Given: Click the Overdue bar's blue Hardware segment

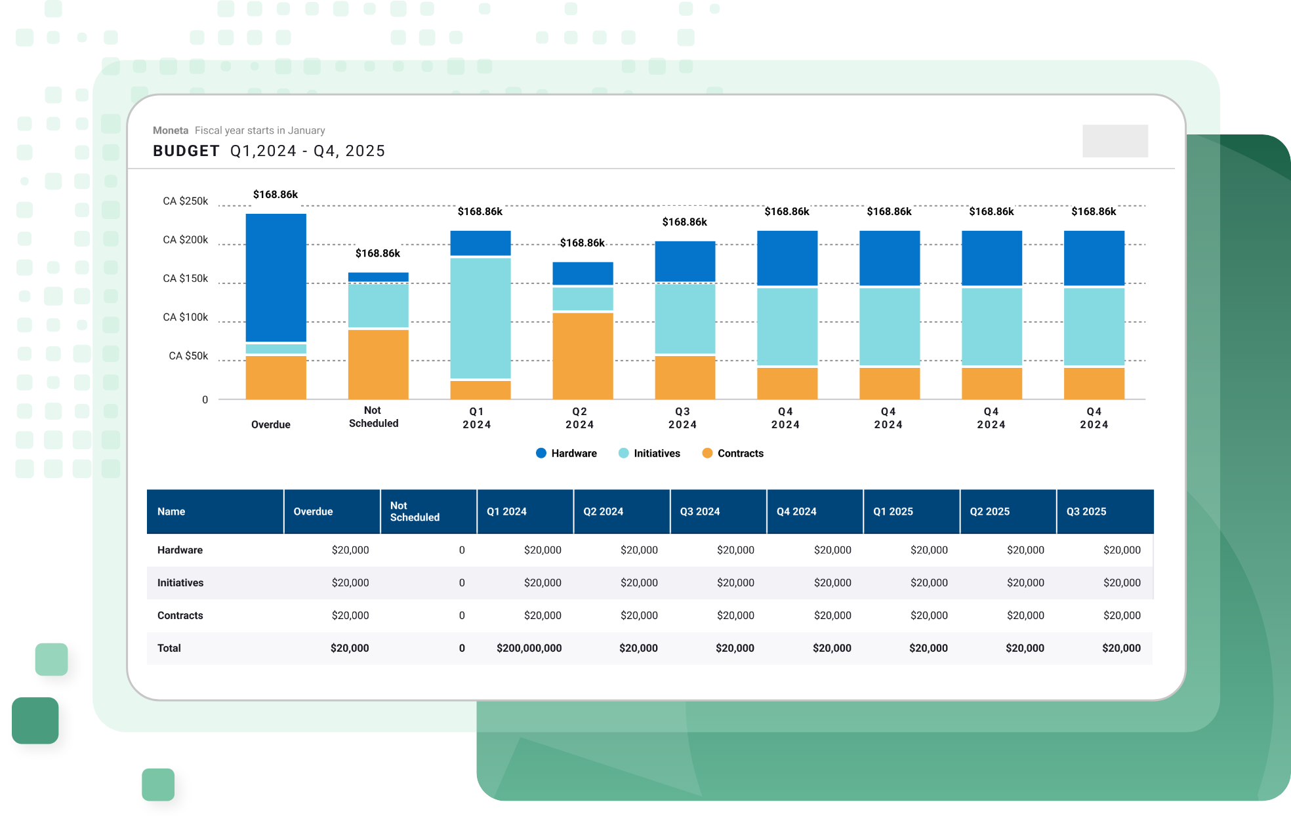Looking at the screenshot, I should 276,277.
